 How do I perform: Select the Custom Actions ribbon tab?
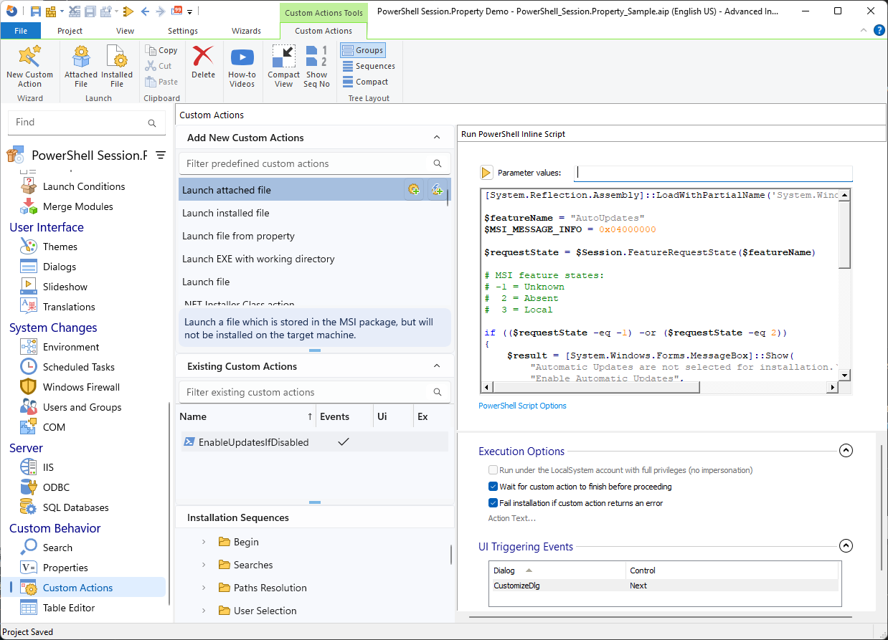click(x=323, y=31)
